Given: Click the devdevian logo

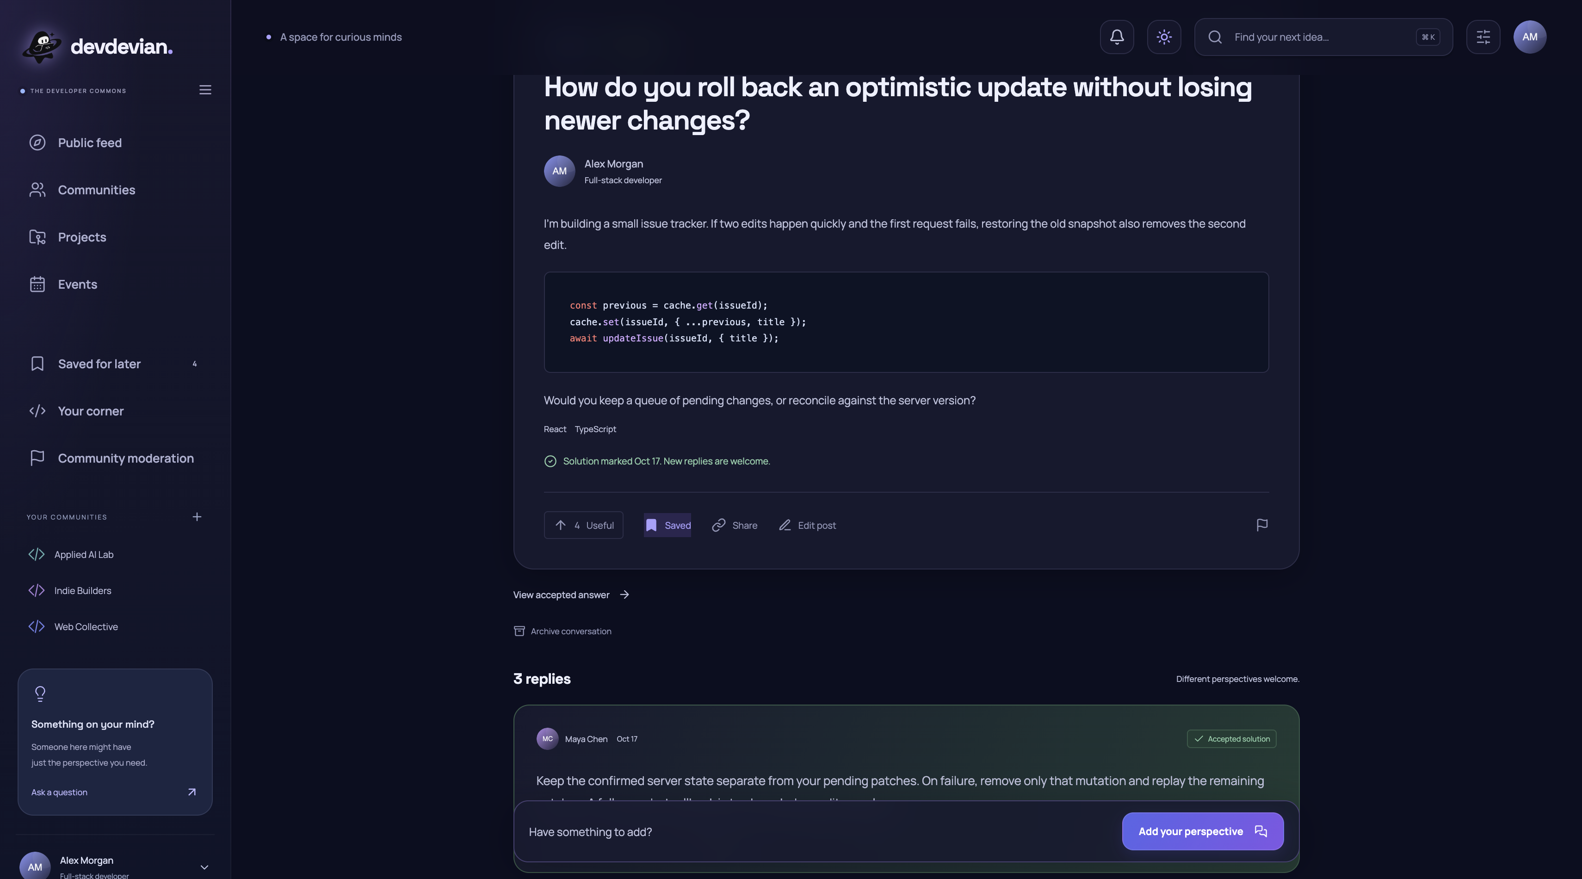Looking at the screenshot, I should click(97, 47).
